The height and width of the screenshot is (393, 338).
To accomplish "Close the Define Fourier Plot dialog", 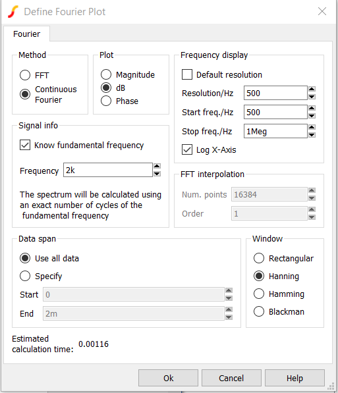I will point(322,11).
